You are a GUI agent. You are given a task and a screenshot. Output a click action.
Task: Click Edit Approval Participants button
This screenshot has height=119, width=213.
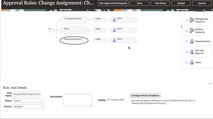113,3
